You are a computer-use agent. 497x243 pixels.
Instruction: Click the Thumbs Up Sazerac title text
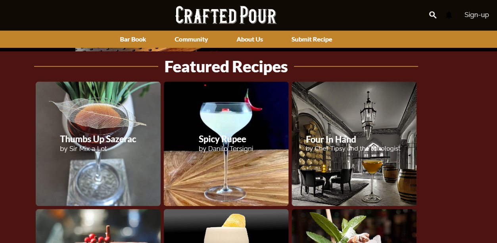98,139
